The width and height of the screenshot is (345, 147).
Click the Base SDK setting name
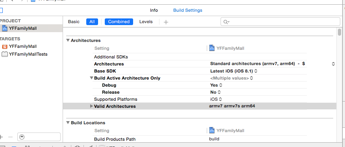pos(105,71)
